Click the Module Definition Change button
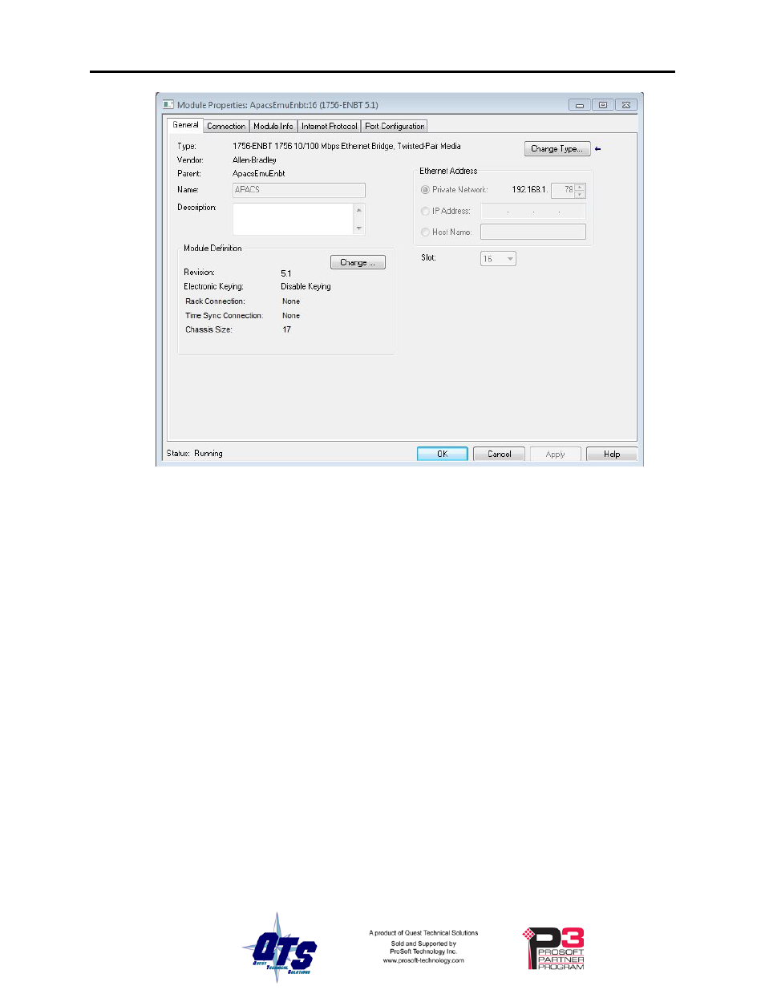Viewport: 765px width, 990px height. point(358,263)
